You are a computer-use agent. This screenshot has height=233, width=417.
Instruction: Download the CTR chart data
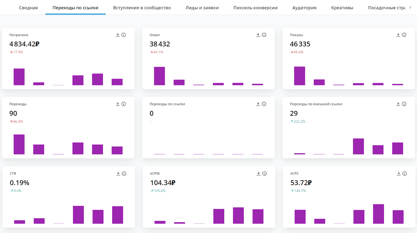coord(118,173)
